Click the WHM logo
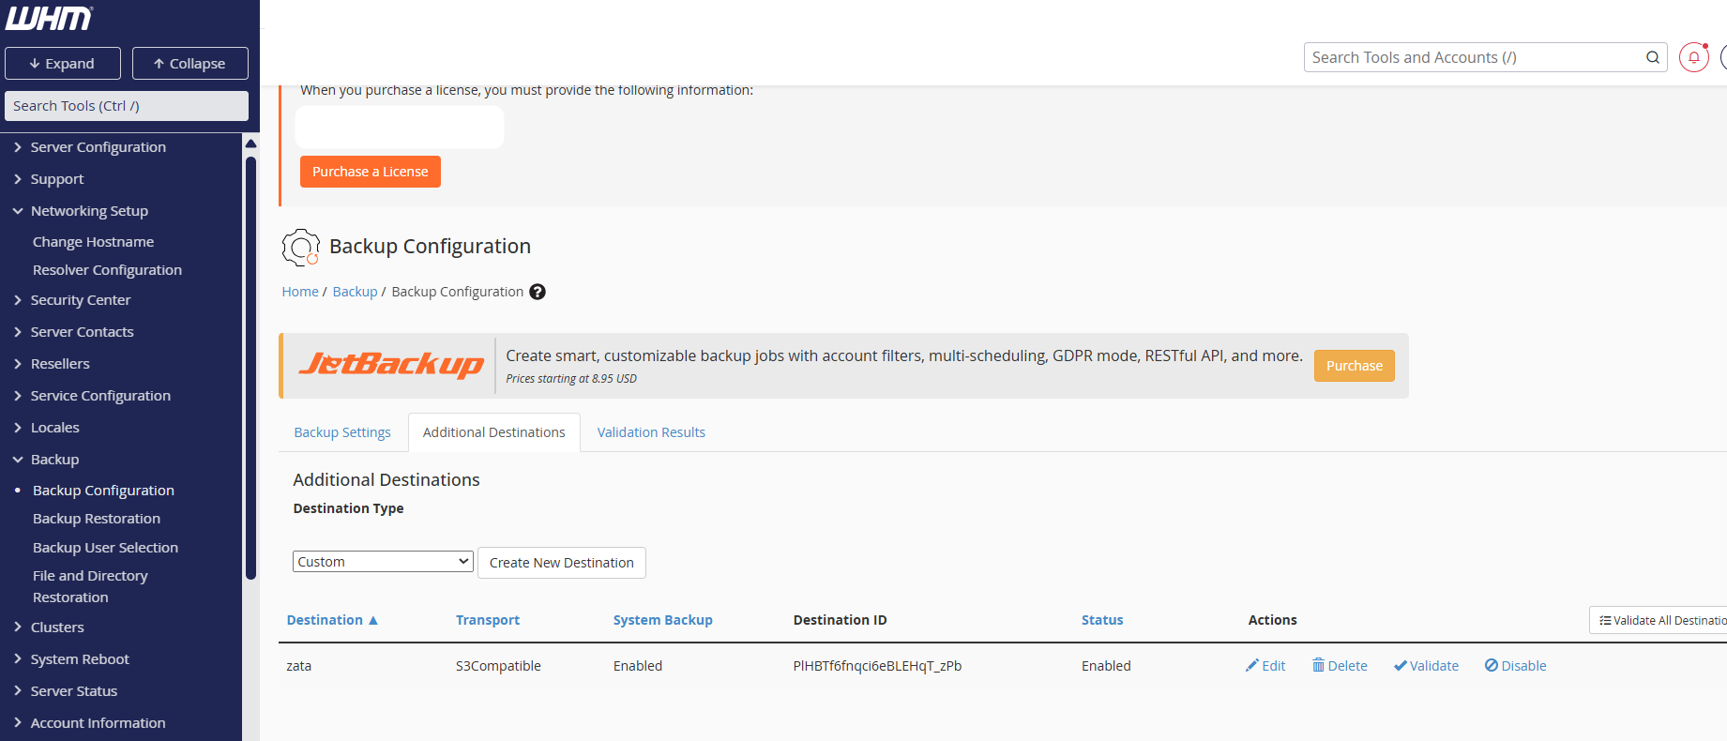Screen dimensions: 1727x741 50,19
